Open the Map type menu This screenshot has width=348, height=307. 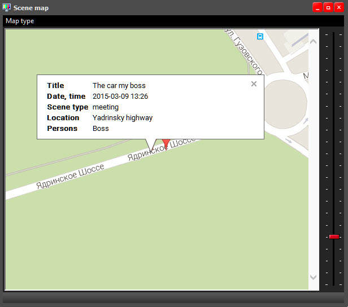[x=20, y=21]
